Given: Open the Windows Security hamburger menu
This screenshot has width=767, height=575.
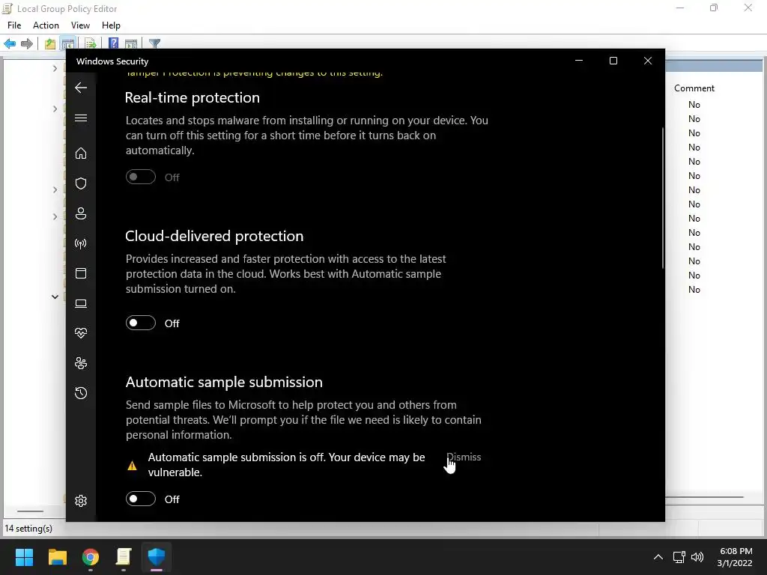Looking at the screenshot, I should 81,118.
